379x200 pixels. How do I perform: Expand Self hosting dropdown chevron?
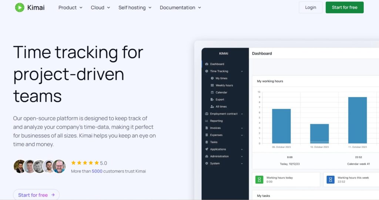(150, 8)
